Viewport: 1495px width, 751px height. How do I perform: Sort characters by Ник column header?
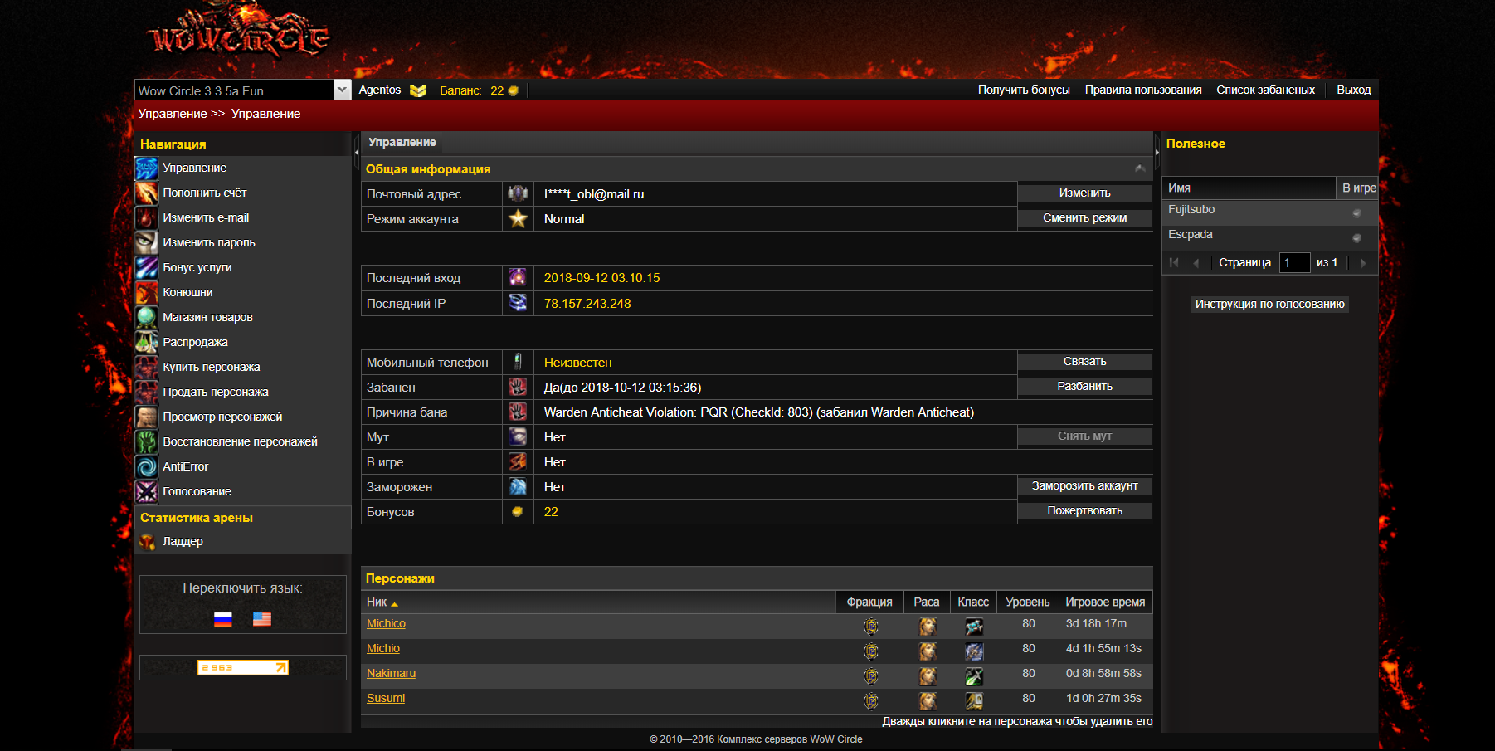[x=377, y=602]
